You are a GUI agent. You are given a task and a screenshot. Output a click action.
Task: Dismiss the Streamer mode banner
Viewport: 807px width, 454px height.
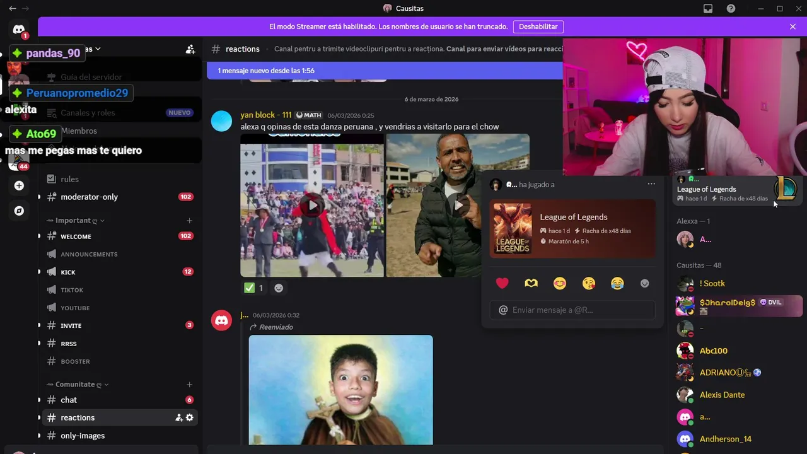[792, 26]
